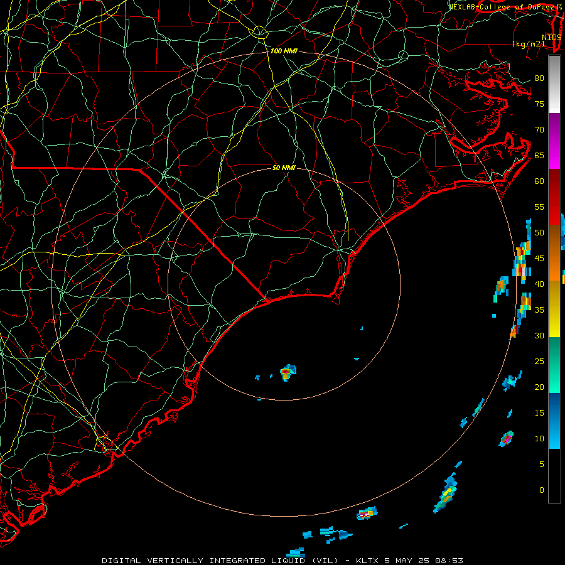Image resolution: width=565 pixels, height=565 pixels.
Task: Click the [kg/m2] units label
Action: [x=528, y=44]
